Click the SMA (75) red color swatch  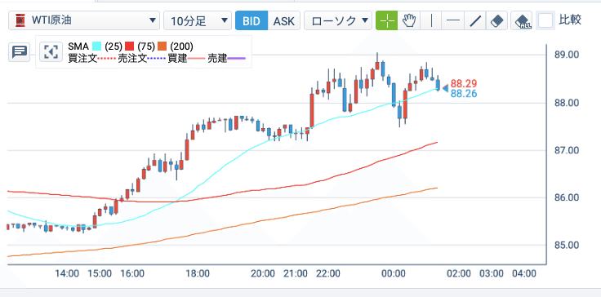pyautogui.click(x=129, y=47)
